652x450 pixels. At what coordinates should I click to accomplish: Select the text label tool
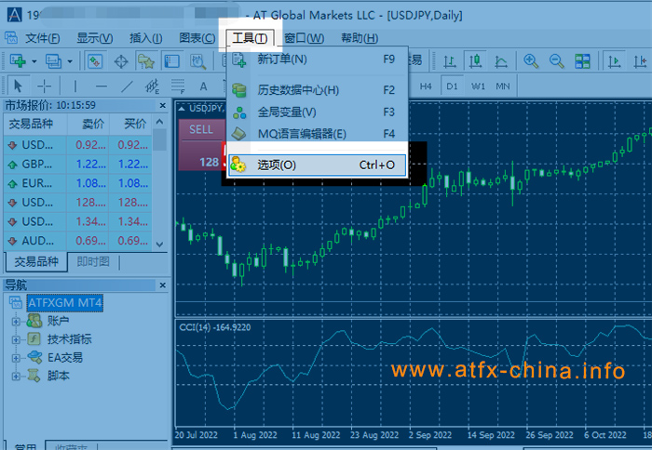[203, 86]
